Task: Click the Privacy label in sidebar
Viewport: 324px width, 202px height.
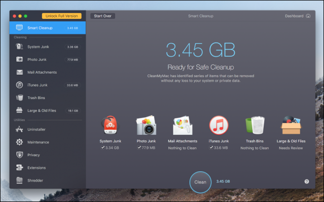Action: click(x=33, y=155)
